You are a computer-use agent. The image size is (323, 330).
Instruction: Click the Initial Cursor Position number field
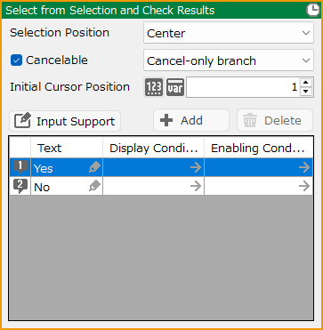pos(243,87)
